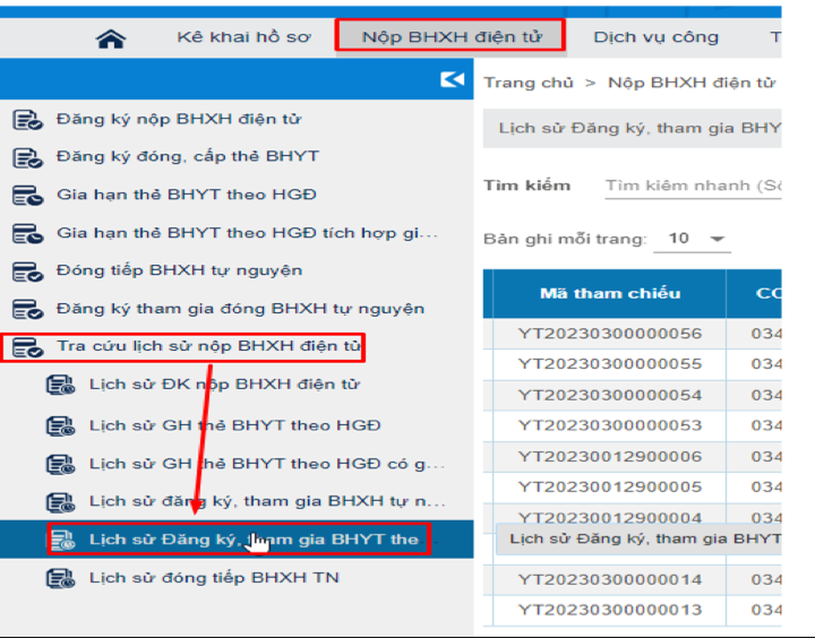815x638 pixels.
Task: Click the Home icon in top navigation
Action: [x=111, y=38]
